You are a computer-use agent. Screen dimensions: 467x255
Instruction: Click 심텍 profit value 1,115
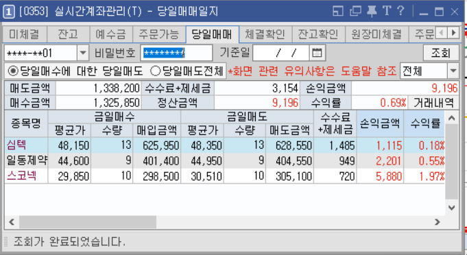click(x=390, y=146)
